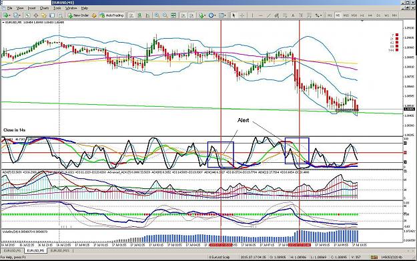Click the red swatch next to 144
This screenshot has height=261, width=417.
397,50
